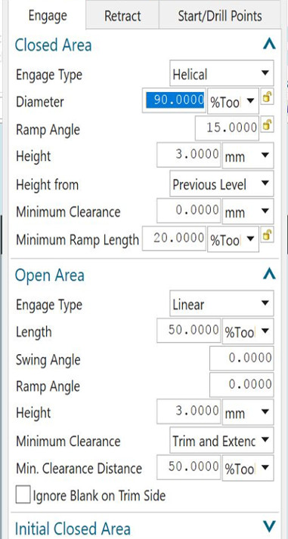Open Open Area Engage Type dropdown (Linear)
The image size is (288, 539).
[221, 303]
